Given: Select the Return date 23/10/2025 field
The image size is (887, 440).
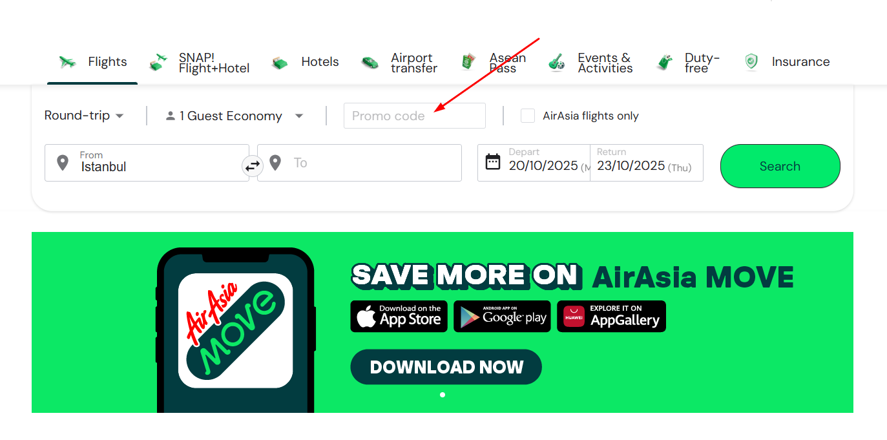Looking at the screenshot, I should coord(646,162).
